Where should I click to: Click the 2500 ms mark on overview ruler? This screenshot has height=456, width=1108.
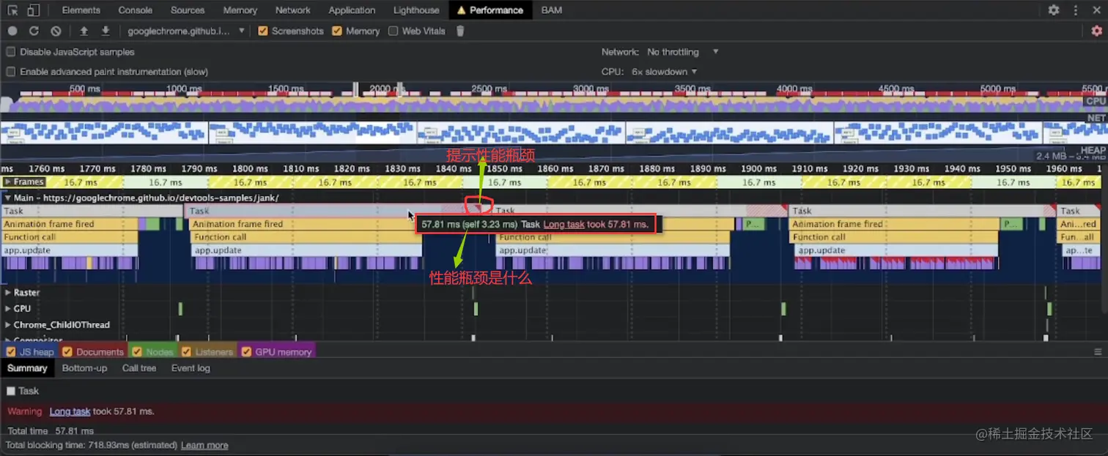click(489, 89)
